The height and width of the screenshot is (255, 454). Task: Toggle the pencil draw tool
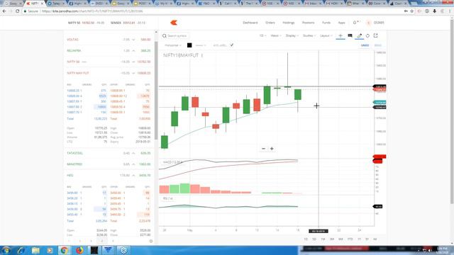click(360, 35)
